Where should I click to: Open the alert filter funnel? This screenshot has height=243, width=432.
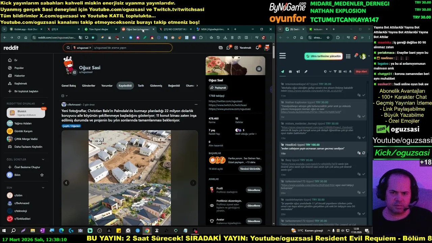(x=335, y=72)
